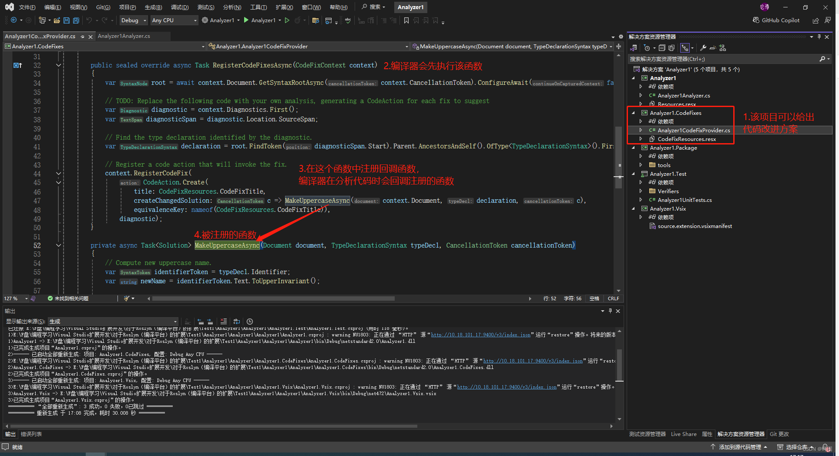Viewport: 839px width, 456px height.
Task: Open the 扩展(X) menu
Action: 284,7
